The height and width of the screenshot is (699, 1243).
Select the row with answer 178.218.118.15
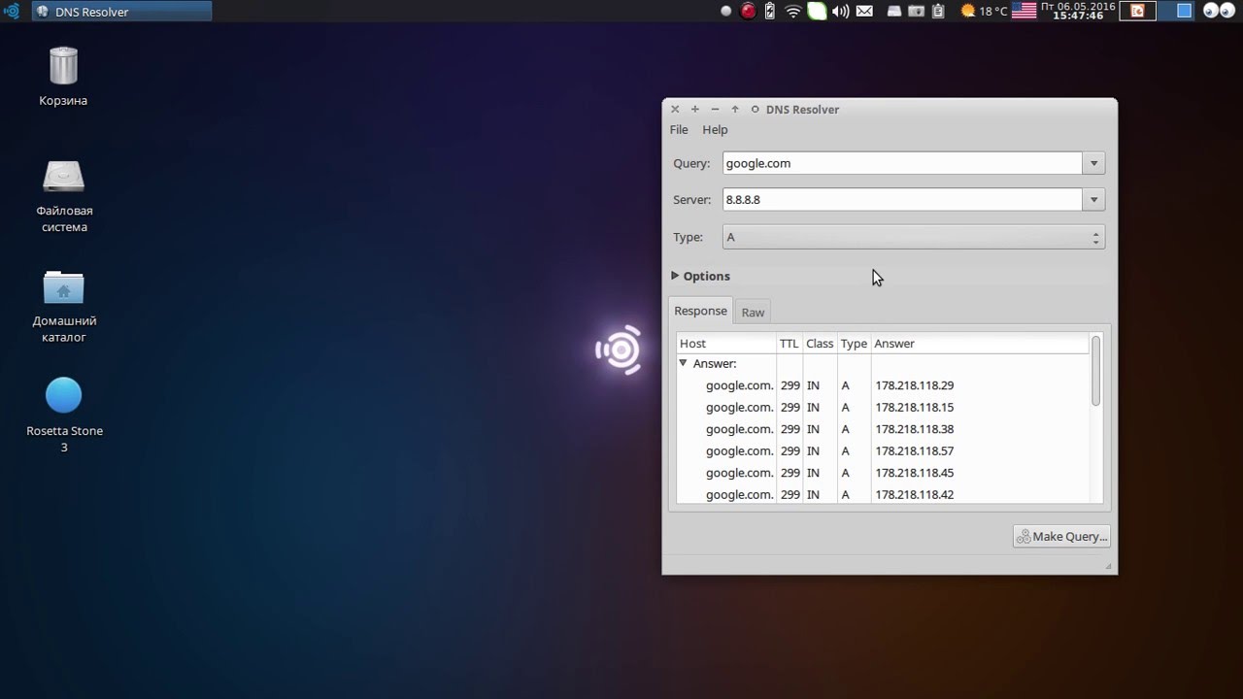click(x=884, y=408)
